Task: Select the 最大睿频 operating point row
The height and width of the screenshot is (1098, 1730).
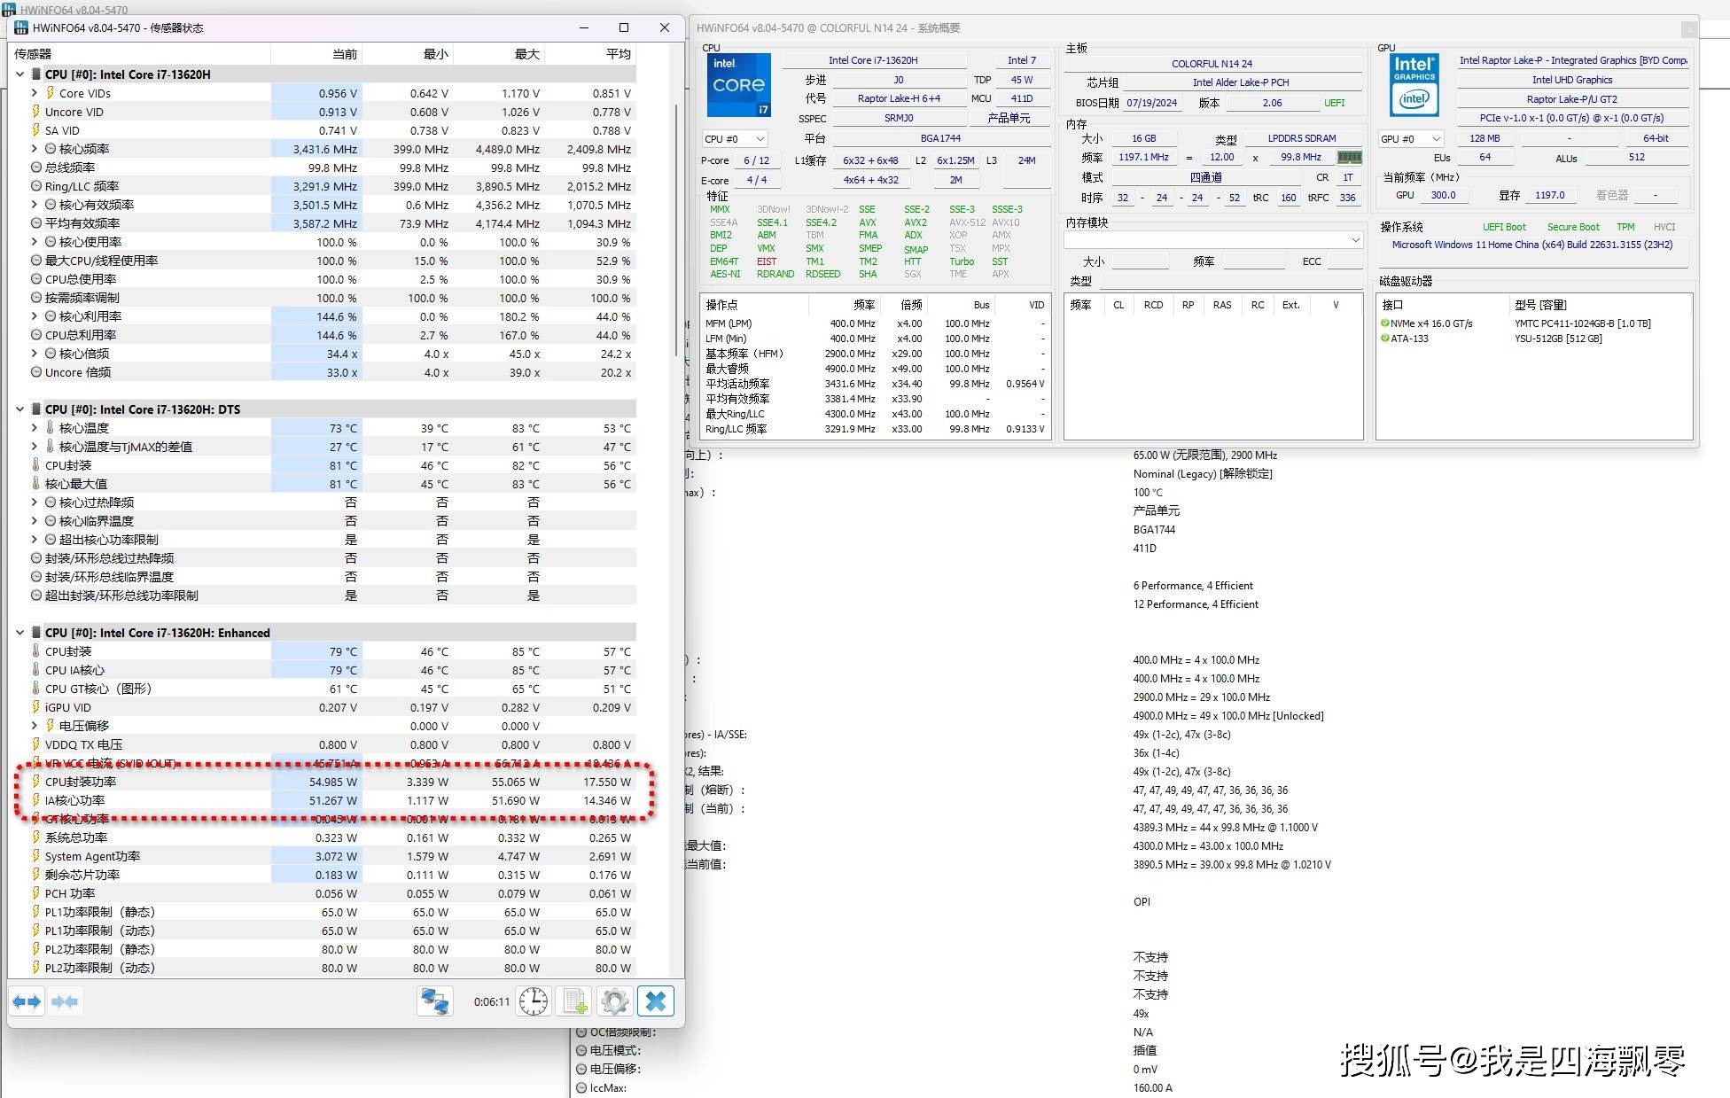Action: pos(875,369)
